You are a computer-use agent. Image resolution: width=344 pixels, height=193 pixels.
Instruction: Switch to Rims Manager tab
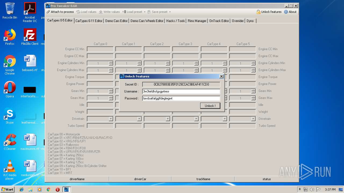(x=197, y=21)
